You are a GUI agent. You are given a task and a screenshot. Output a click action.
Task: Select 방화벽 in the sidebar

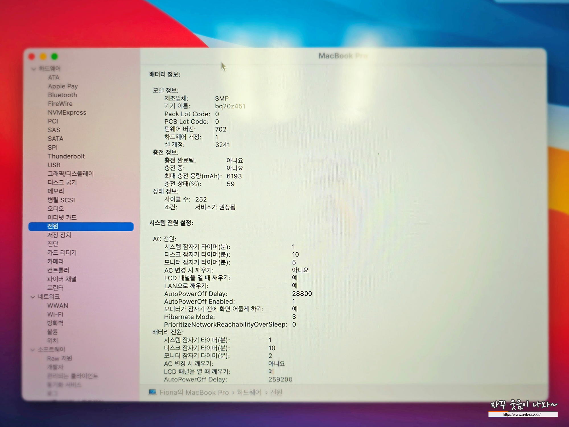coord(55,323)
